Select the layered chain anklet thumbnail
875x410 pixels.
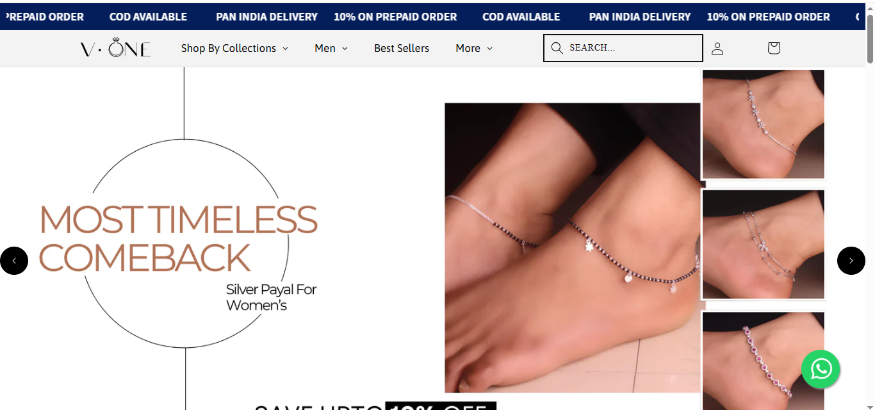tap(764, 244)
